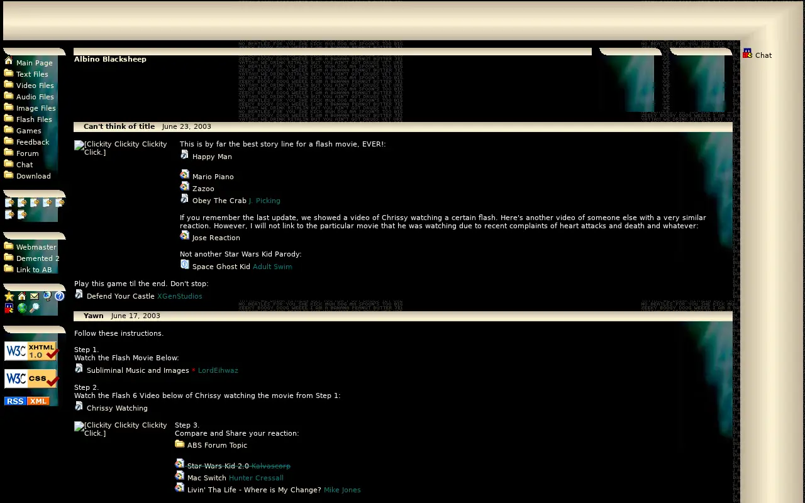Click the folder icon next to Link to AB
Screen dimensions: 805x503
tap(9, 268)
